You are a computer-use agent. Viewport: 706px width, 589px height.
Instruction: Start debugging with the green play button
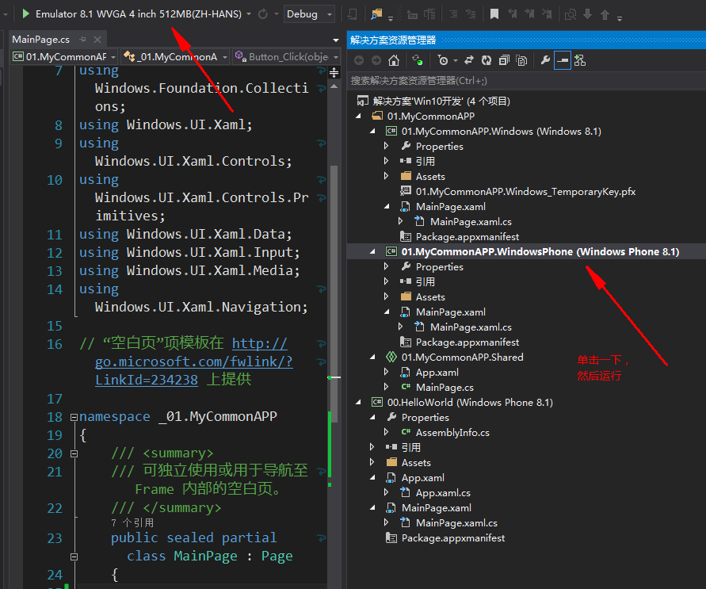25,14
